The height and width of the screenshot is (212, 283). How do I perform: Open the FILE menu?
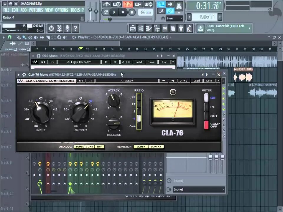pos(6,10)
